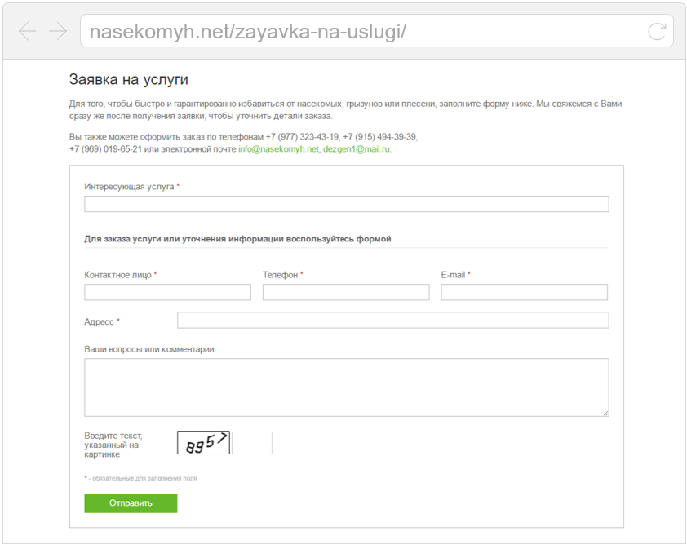
Task: Click the Телефон input field
Action: (x=346, y=292)
